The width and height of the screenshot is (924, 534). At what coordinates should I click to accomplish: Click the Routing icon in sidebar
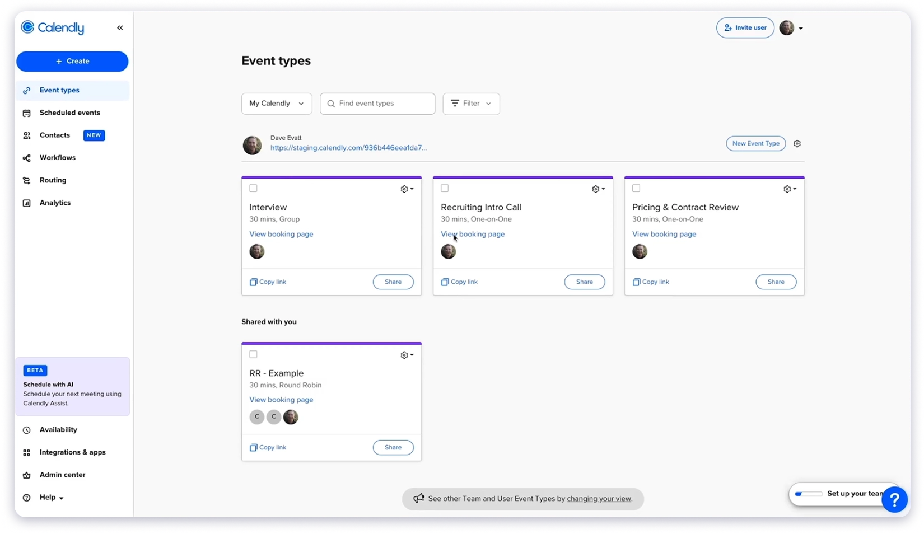pyautogui.click(x=26, y=180)
